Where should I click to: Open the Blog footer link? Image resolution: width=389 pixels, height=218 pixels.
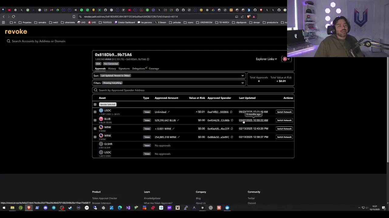click(198, 198)
